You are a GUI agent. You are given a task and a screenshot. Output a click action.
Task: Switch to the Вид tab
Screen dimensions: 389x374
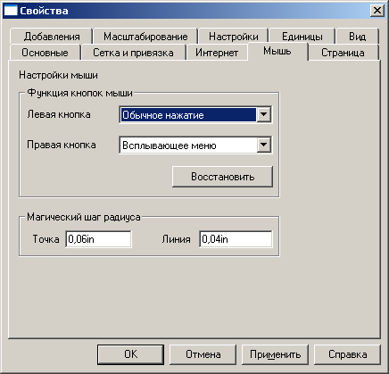(357, 37)
